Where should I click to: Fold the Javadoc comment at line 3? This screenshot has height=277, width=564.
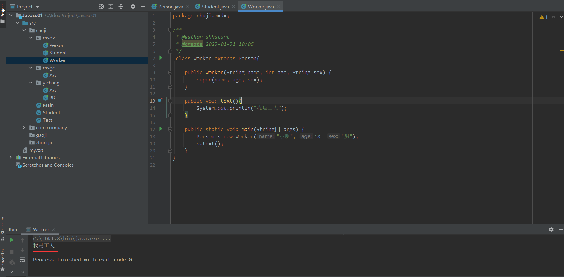click(x=170, y=30)
